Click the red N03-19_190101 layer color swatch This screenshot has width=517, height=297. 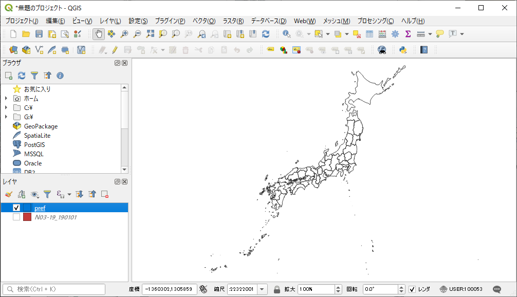tap(27, 217)
